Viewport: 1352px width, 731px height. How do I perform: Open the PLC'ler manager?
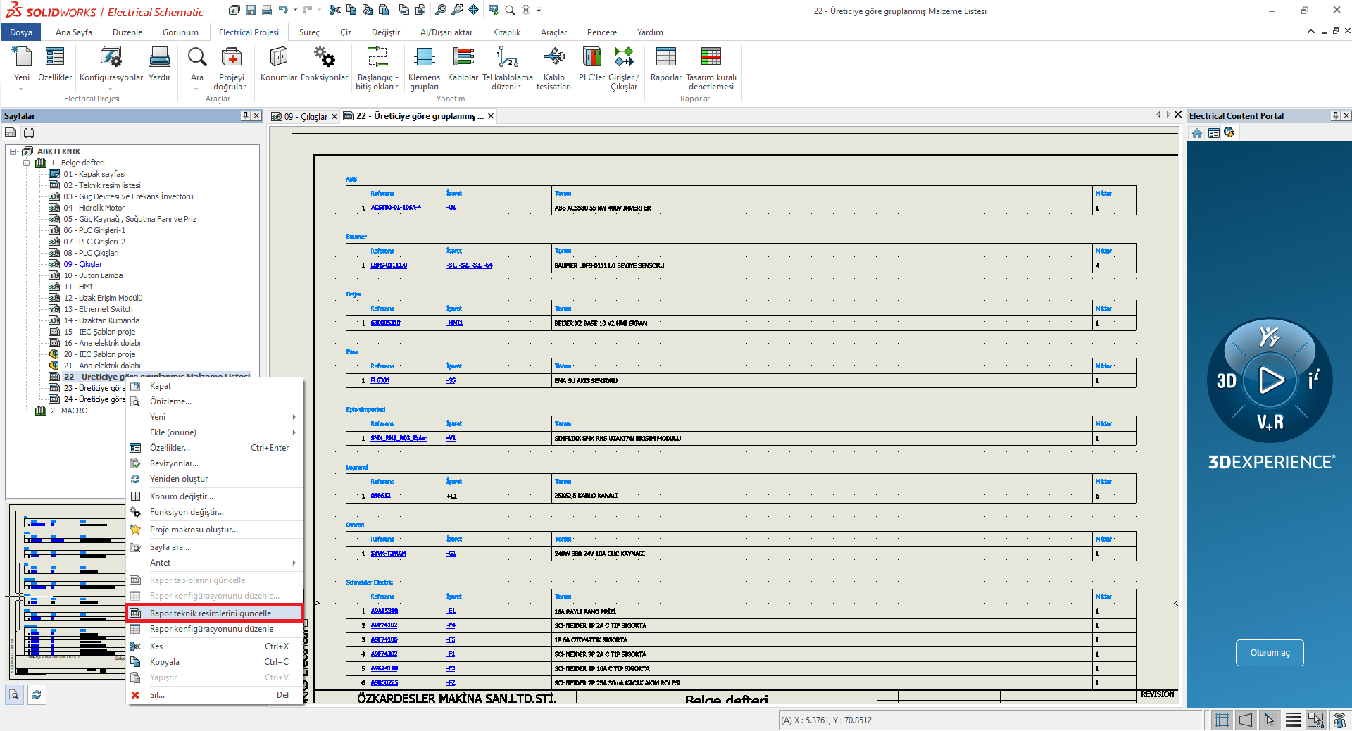coord(591,64)
